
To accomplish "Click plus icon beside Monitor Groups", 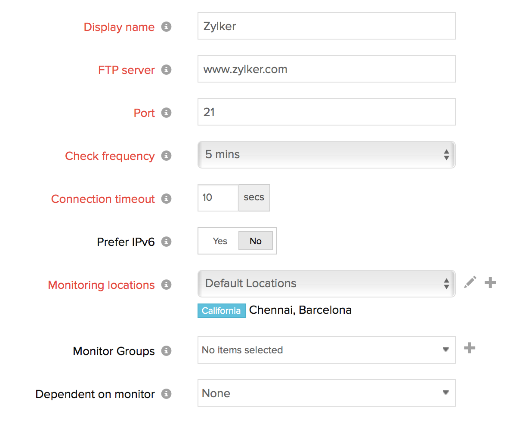I will tap(470, 348).
